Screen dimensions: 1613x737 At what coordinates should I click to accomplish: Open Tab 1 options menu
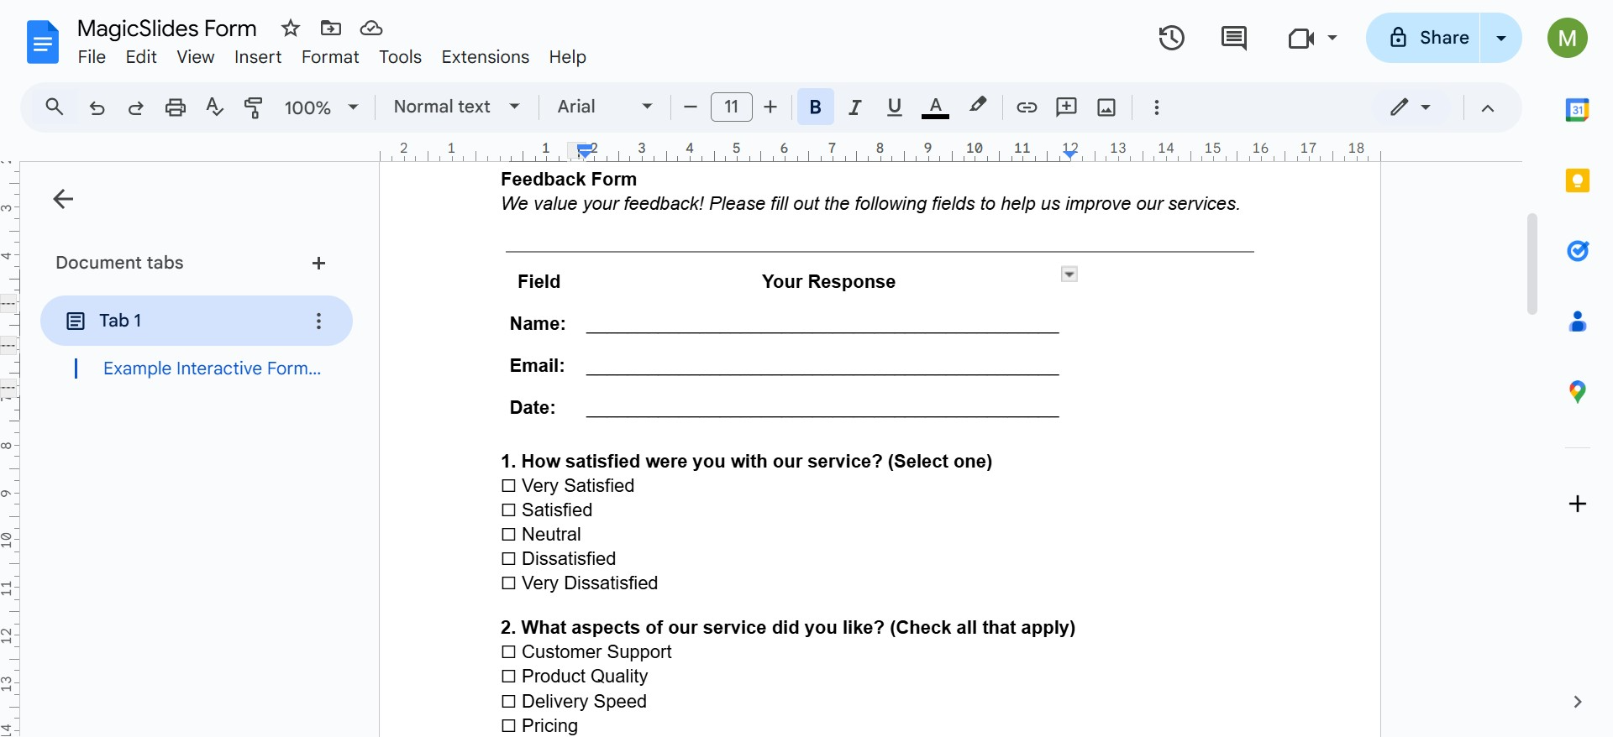tap(318, 321)
